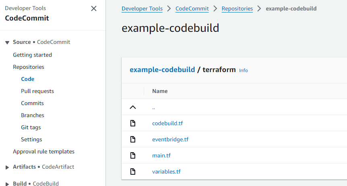Screen dimensions: 347x186
Task: Select Code in sidebar navigation
Action: [x=28, y=79]
